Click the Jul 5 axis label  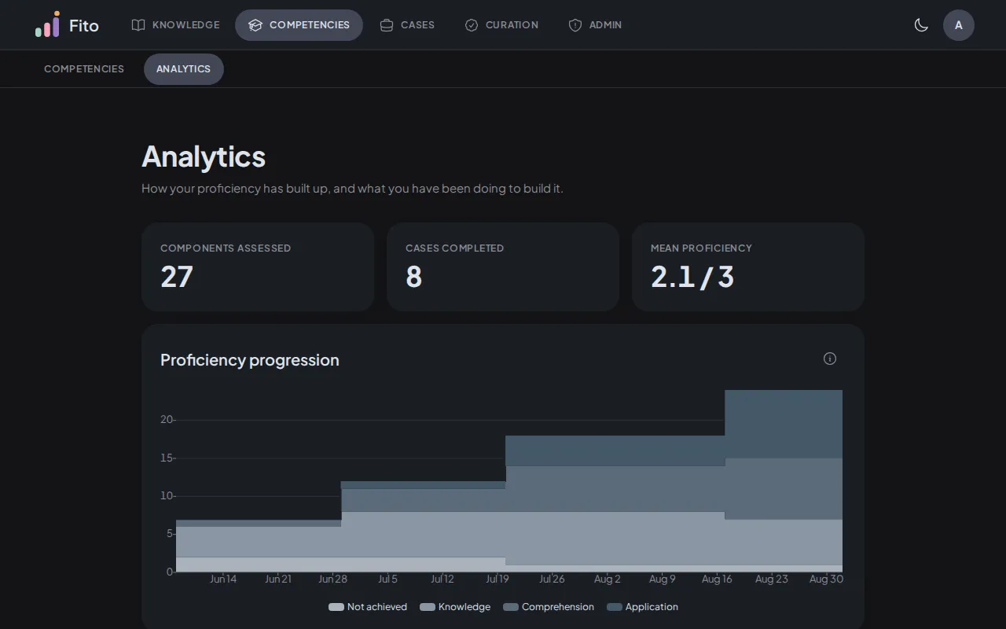point(387,579)
